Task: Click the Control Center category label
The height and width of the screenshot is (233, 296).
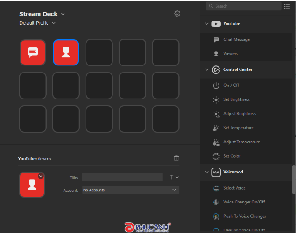Action: [238, 69]
